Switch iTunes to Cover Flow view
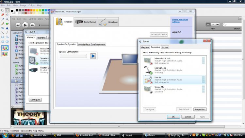 click(x=217, y=25)
